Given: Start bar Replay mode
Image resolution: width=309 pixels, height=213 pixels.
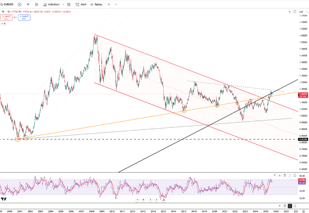Looking at the screenshot, I should coord(96,4).
